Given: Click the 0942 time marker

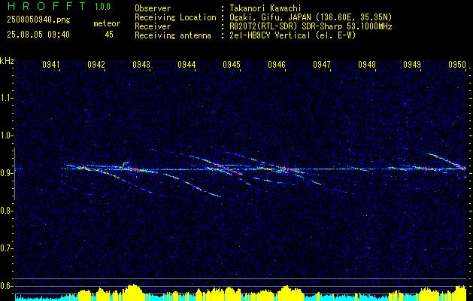Looking at the screenshot, I should click(96, 64).
